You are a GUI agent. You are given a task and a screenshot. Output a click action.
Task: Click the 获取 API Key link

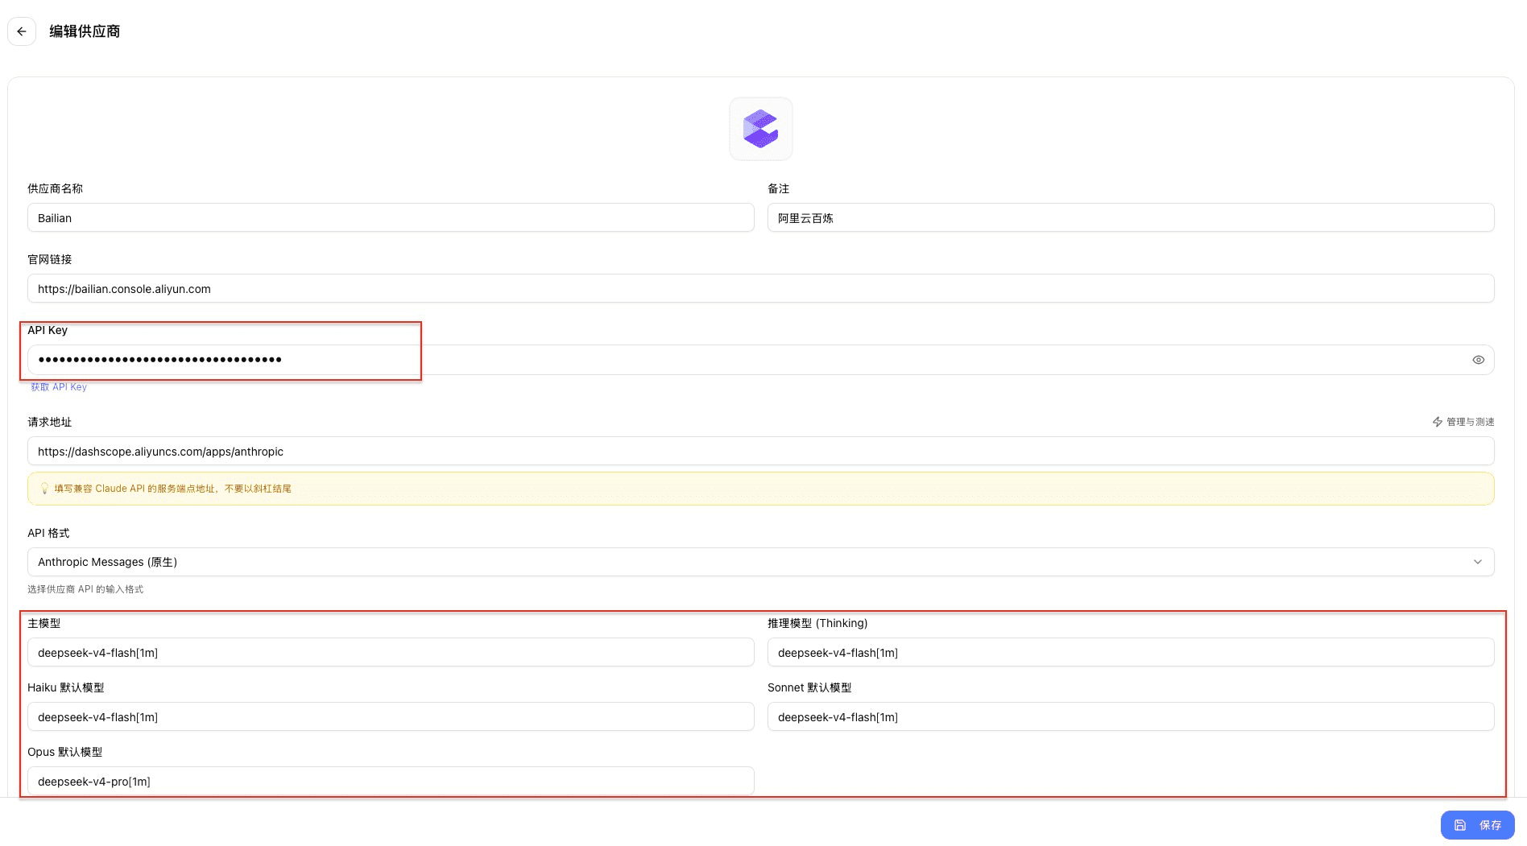tap(59, 387)
